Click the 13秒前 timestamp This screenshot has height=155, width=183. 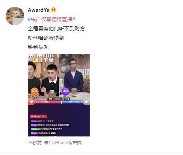click(x=35, y=143)
